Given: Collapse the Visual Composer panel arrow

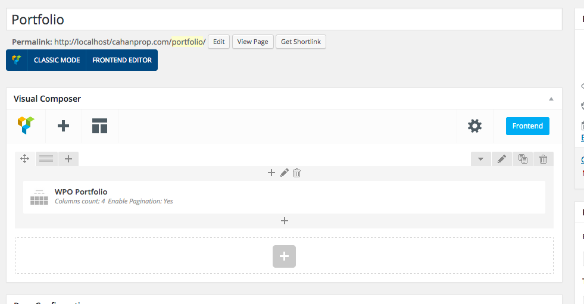Looking at the screenshot, I should pyautogui.click(x=551, y=99).
